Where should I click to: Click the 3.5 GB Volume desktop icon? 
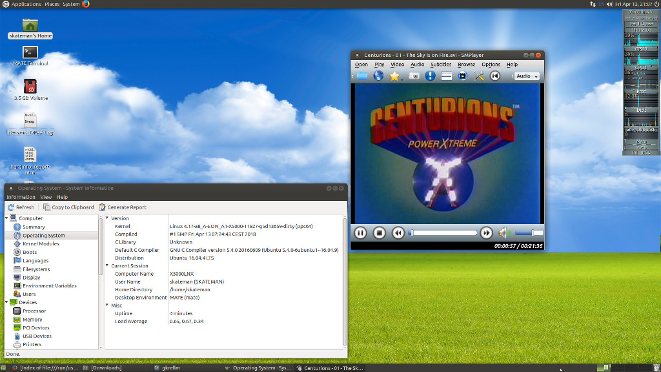pos(30,90)
